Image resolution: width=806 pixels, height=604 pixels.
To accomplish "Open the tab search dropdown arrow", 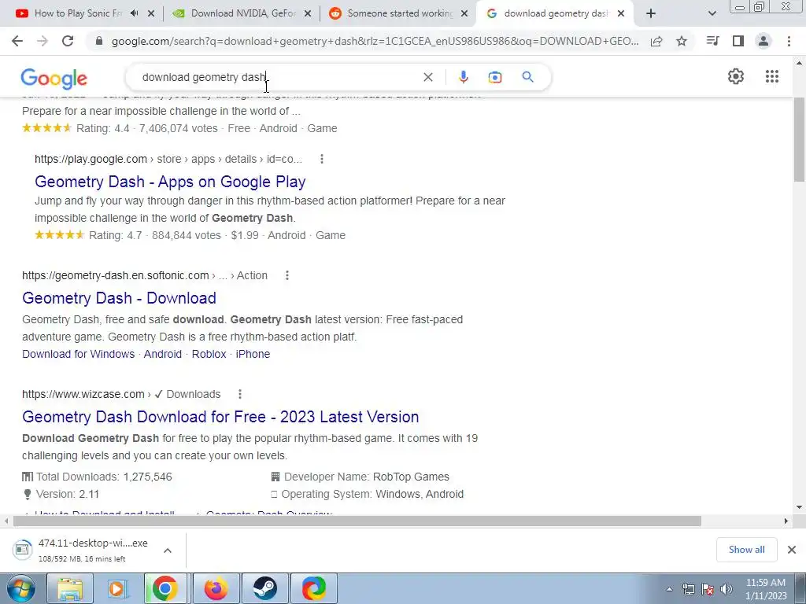I will (x=712, y=13).
